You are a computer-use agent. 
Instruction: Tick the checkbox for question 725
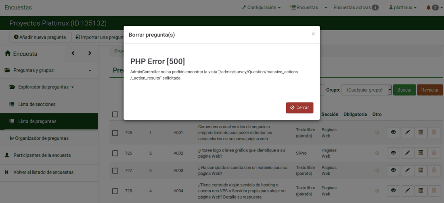tap(115, 133)
